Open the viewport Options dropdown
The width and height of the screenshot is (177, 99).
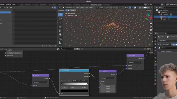pyautogui.click(x=149, y=10)
